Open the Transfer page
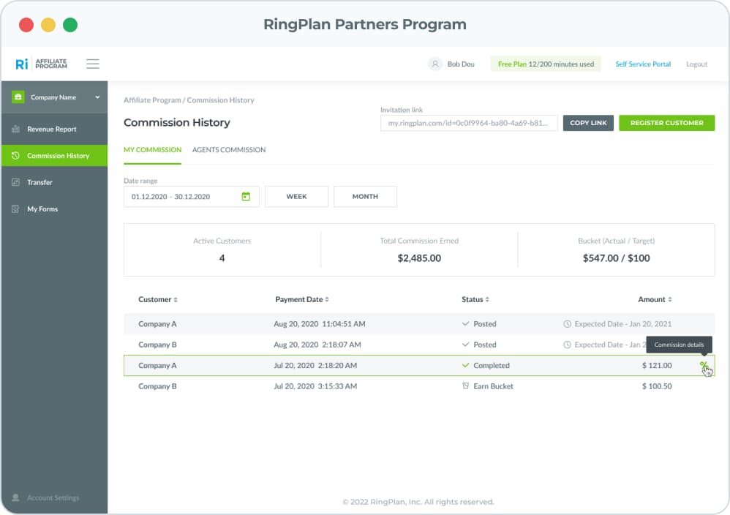The height and width of the screenshot is (515, 730). (54, 182)
